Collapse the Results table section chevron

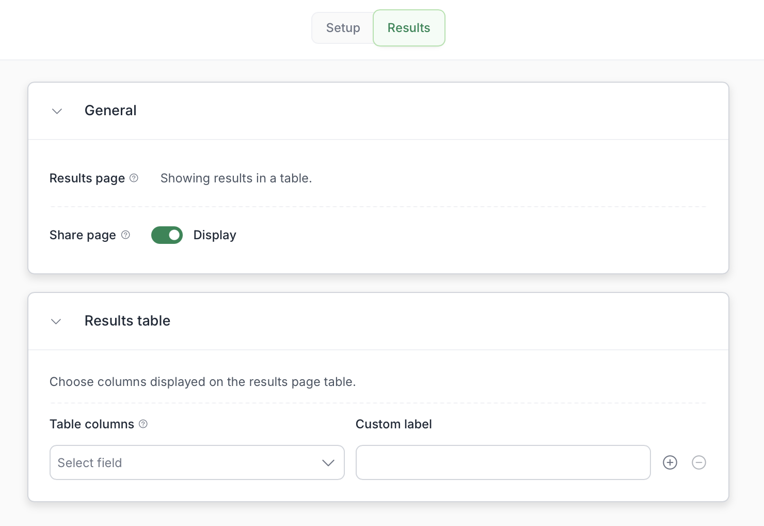[56, 321]
